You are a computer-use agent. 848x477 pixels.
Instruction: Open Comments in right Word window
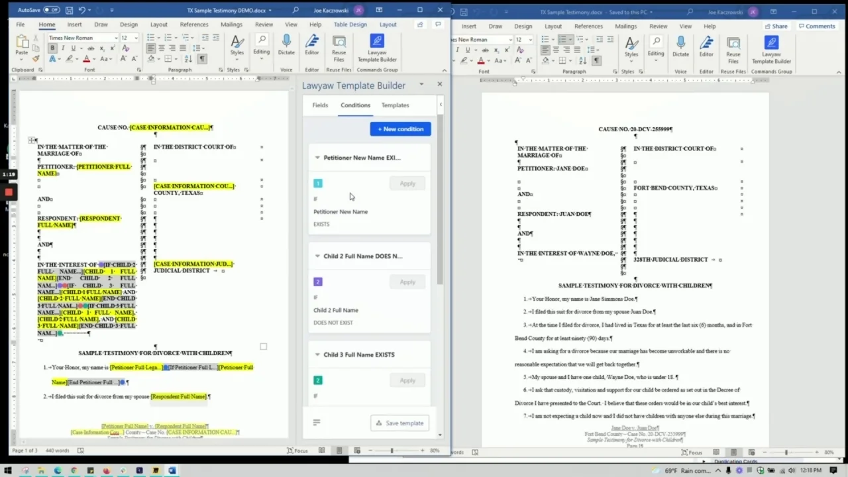tap(817, 26)
